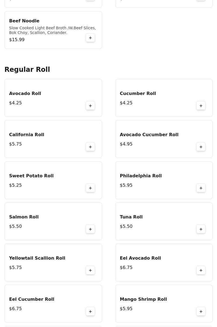Add Beef Noodle to the order

click(90, 38)
